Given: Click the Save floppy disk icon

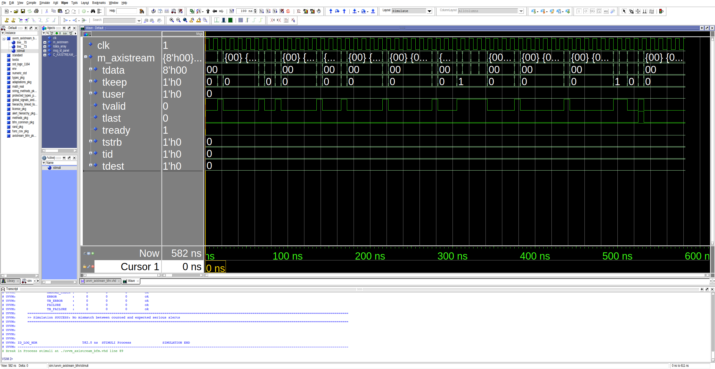Looking at the screenshot, I should tap(23, 11).
